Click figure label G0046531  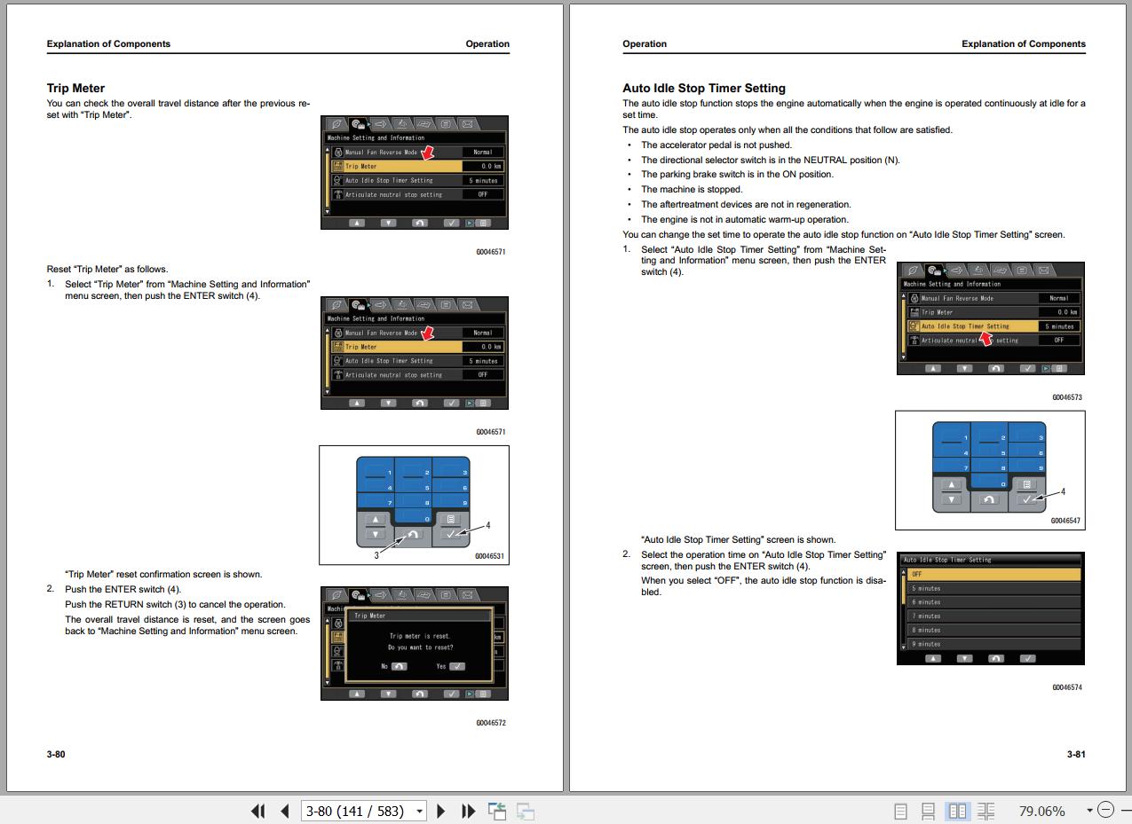point(489,556)
